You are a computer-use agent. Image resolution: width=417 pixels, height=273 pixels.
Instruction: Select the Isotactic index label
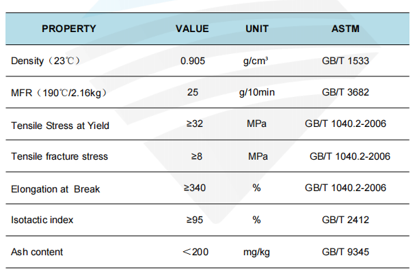pyautogui.click(x=42, y=220)
